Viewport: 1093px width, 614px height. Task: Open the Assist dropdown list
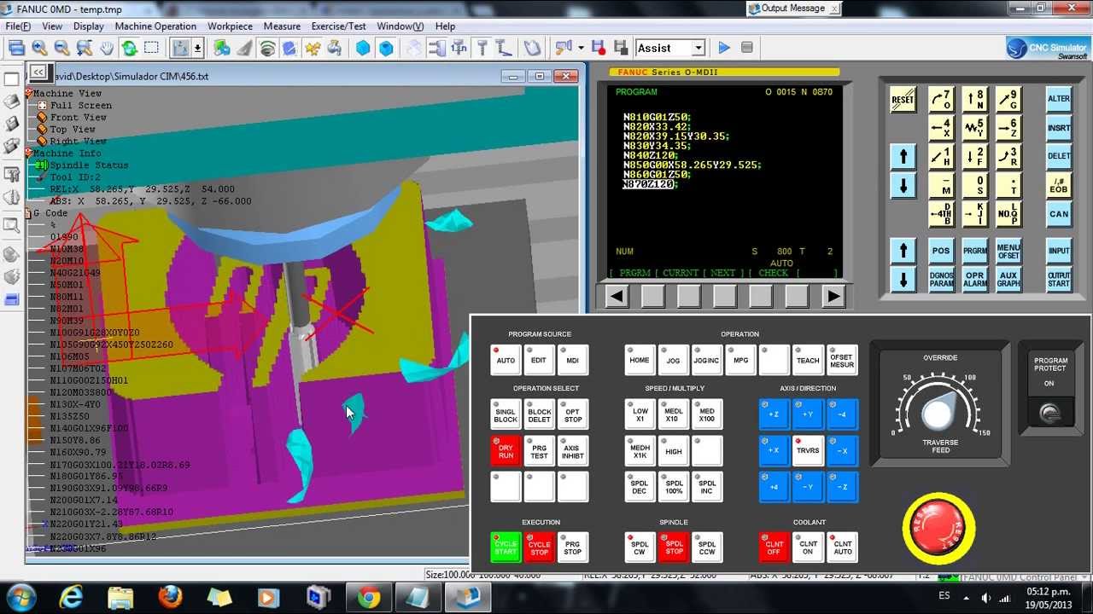coord(698,49)
